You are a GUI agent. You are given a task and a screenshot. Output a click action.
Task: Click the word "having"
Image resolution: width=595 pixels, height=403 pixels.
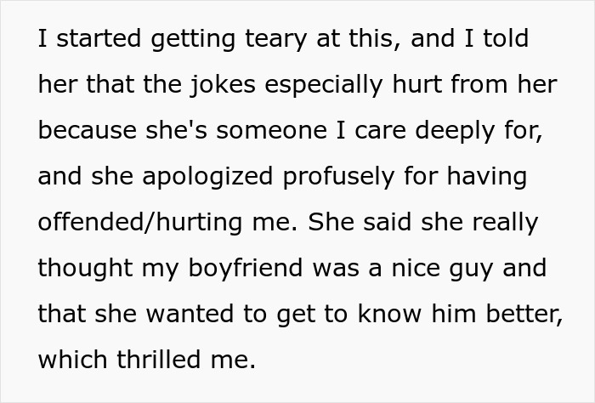pos(487,177)
